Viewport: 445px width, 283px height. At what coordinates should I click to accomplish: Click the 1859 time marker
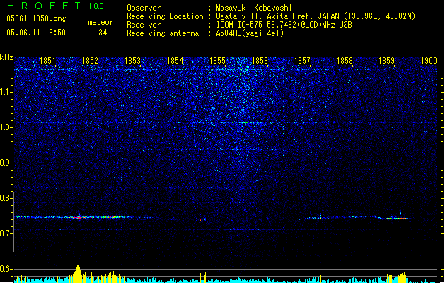[x=386, y=61]
